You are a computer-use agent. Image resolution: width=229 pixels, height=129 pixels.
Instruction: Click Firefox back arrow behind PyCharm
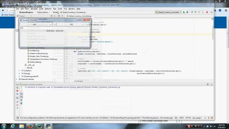(3, 10)
